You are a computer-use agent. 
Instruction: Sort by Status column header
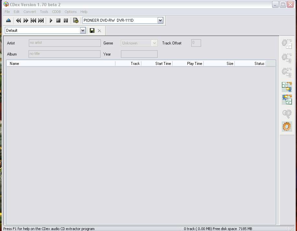[250, 64]
